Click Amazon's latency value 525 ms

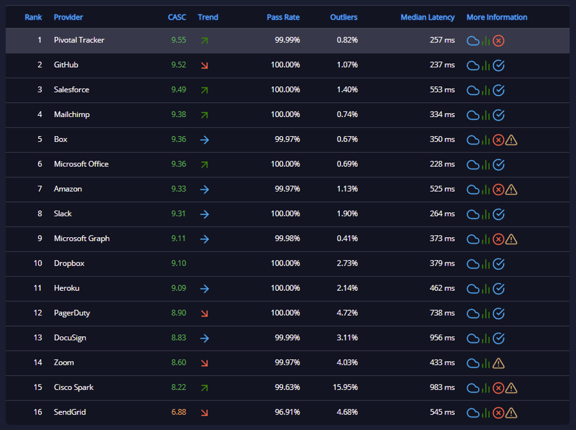click(x=442, y=189)
